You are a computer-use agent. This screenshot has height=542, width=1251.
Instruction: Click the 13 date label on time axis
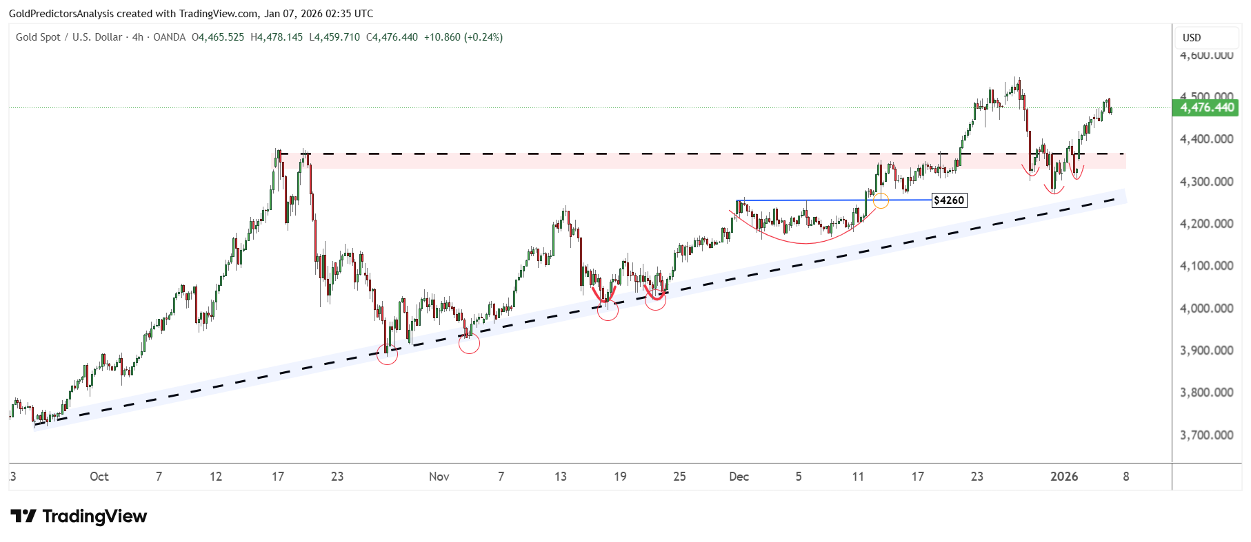click(x=561, y=477)
